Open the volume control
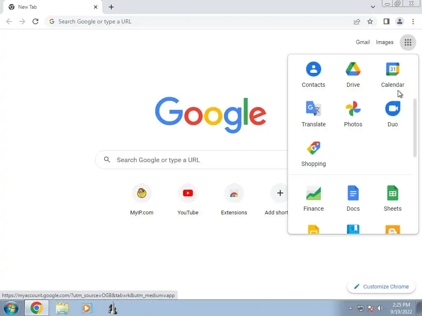The image size is (422, 316). (x=380, y=308)
